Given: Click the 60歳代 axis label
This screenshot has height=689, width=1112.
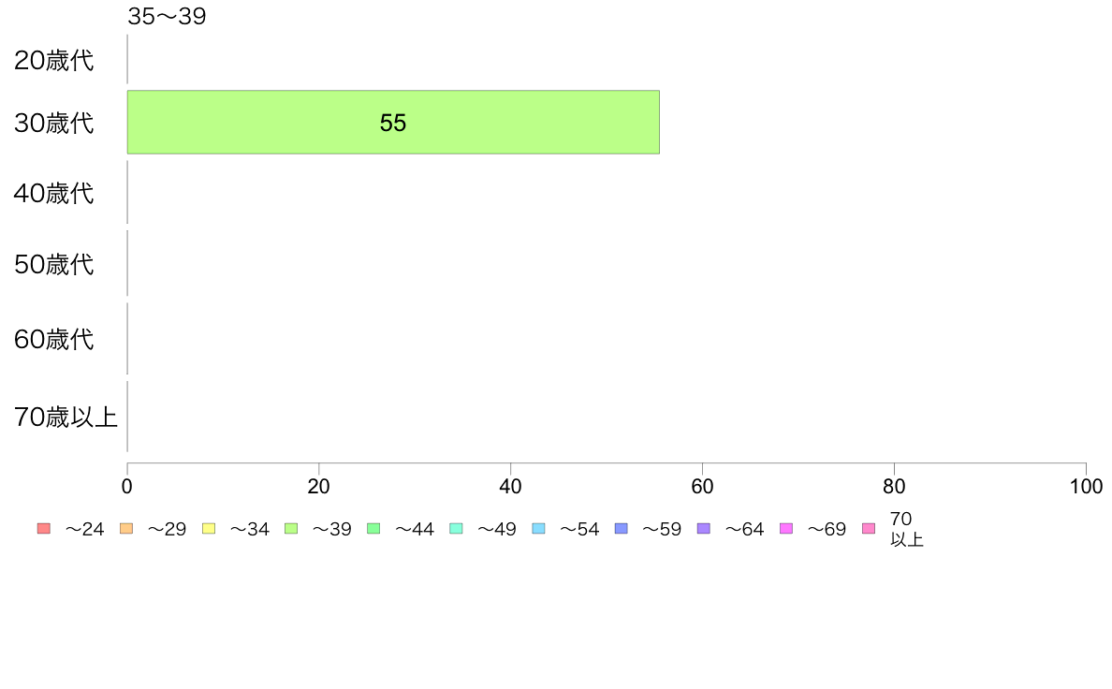Looking at the screenshot, I should [x=54, y=339].
